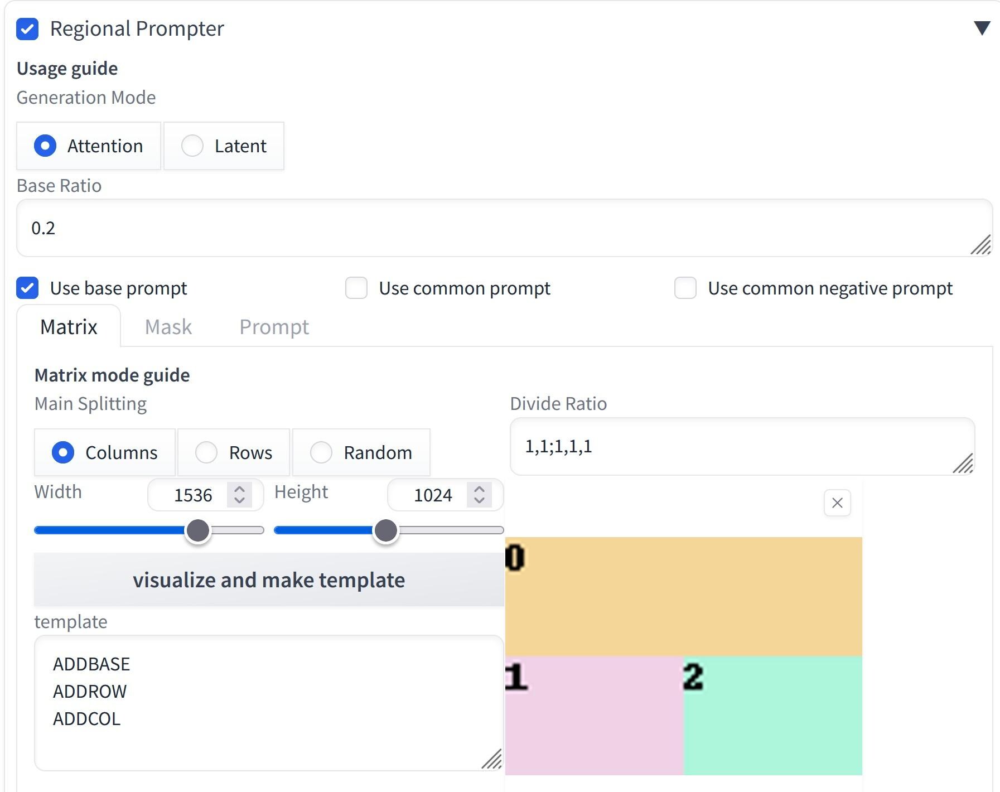Enable Use common prompt
The image size is (1000, 792).
coord(356,288)
